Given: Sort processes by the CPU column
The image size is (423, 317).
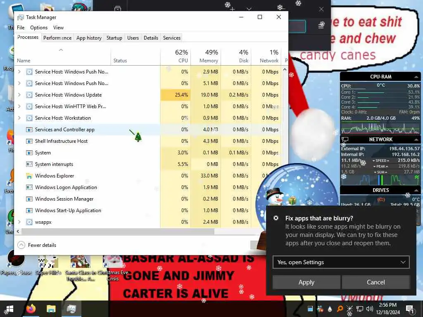Looking at the screenshot, I should pos(176,56).
